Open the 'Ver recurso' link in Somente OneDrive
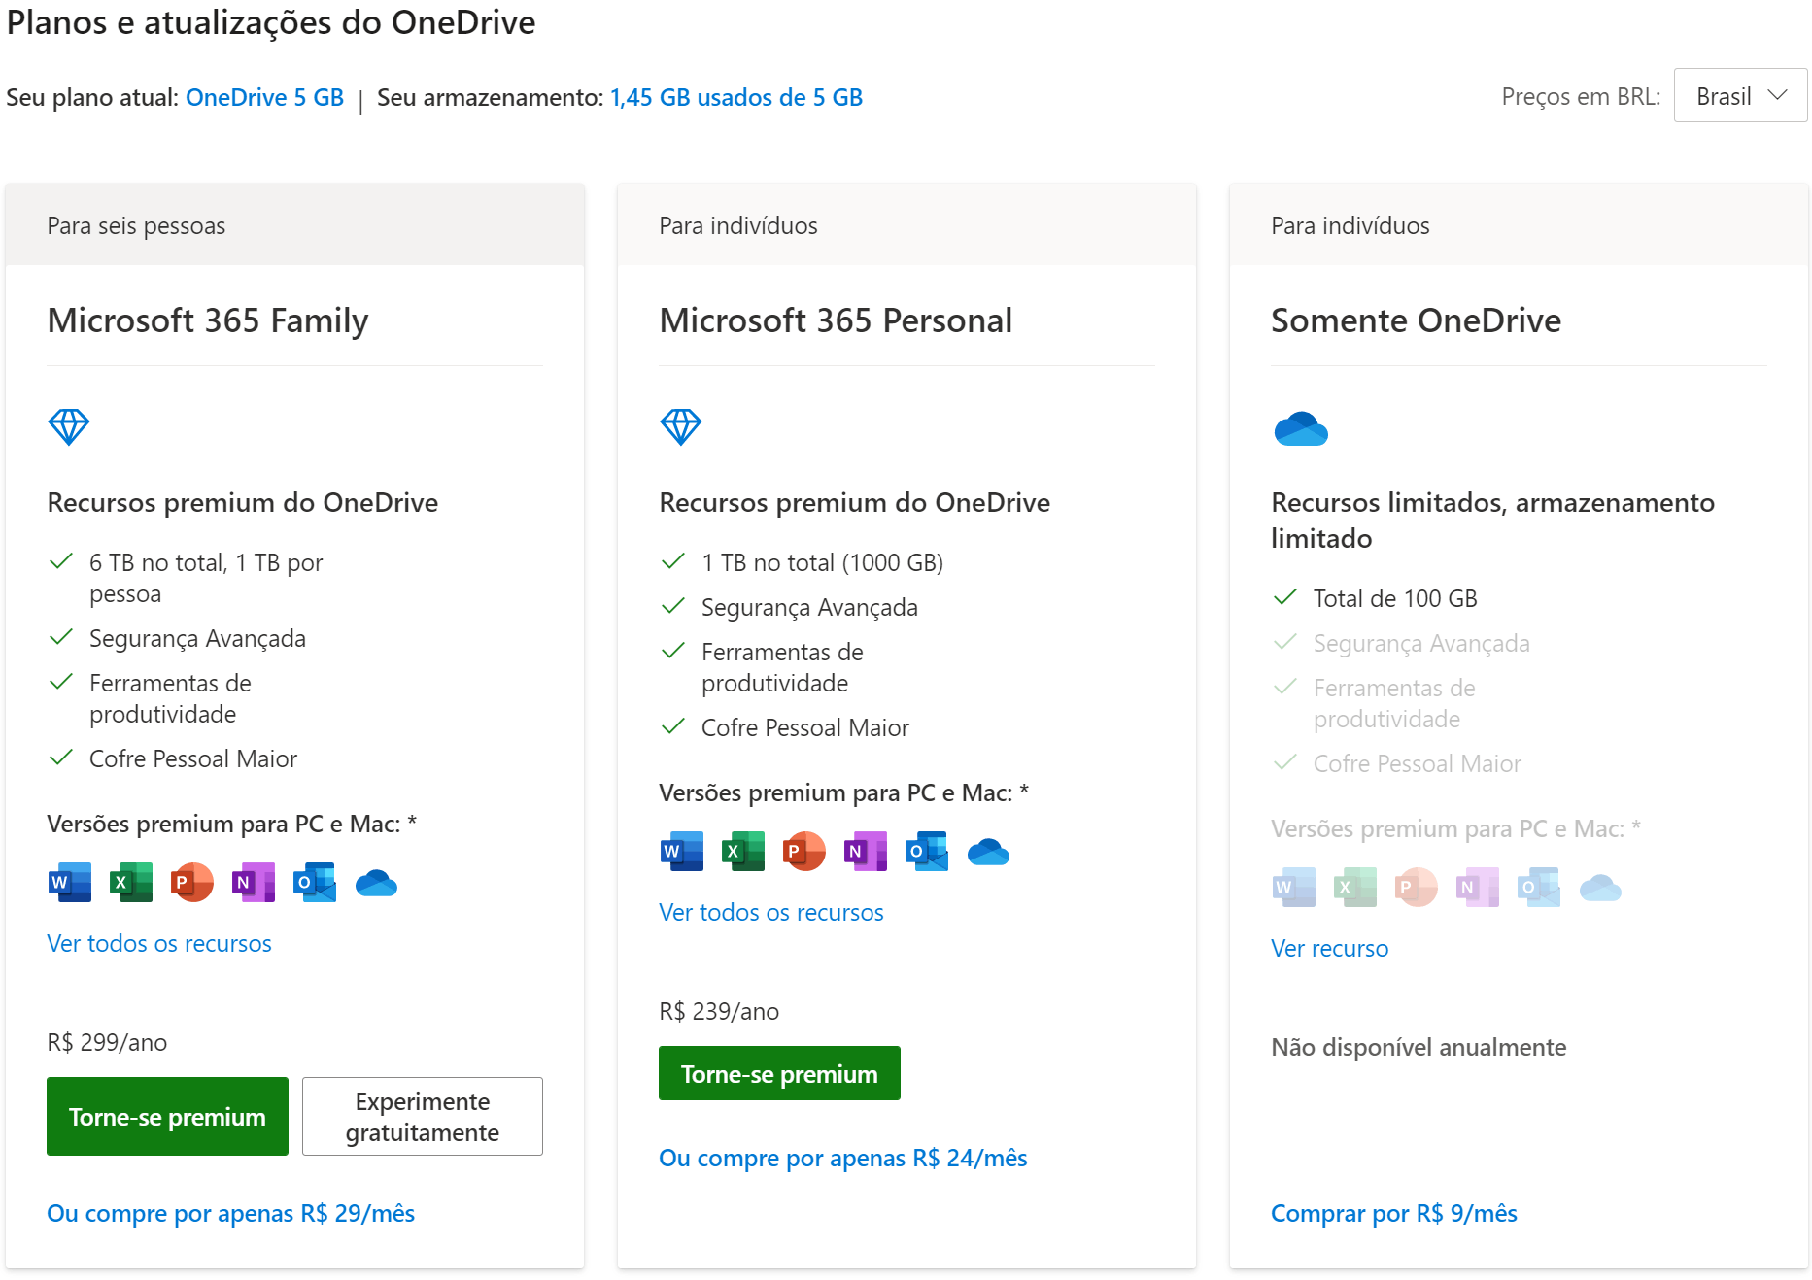Image resolution: width=1812 pixels, height=1280 pixels. tap(1329, 948)
